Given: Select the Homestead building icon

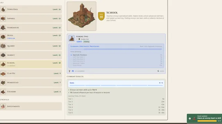Looking at the screenshot, I should (x=3, y=83).
